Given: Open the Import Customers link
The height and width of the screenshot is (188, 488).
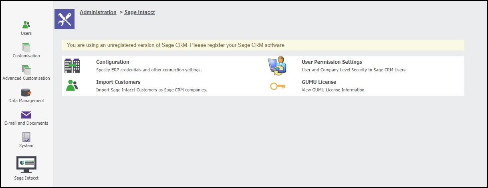Looking at the screenshot, I should (x=118, y=82).
